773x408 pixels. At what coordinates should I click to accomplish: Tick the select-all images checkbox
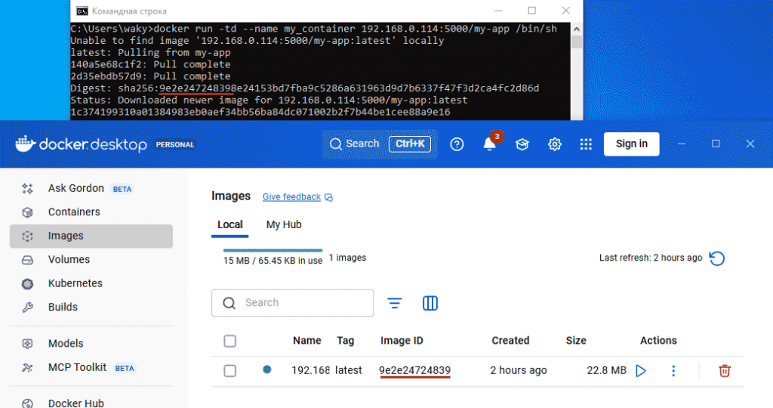230,341
